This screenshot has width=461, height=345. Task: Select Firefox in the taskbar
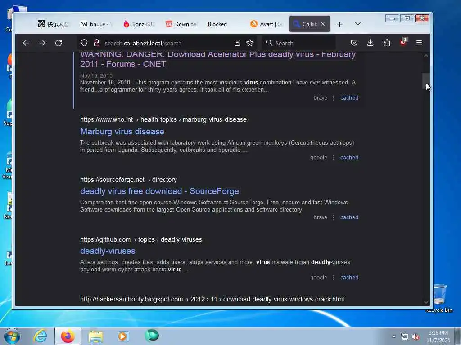[68, 336]
